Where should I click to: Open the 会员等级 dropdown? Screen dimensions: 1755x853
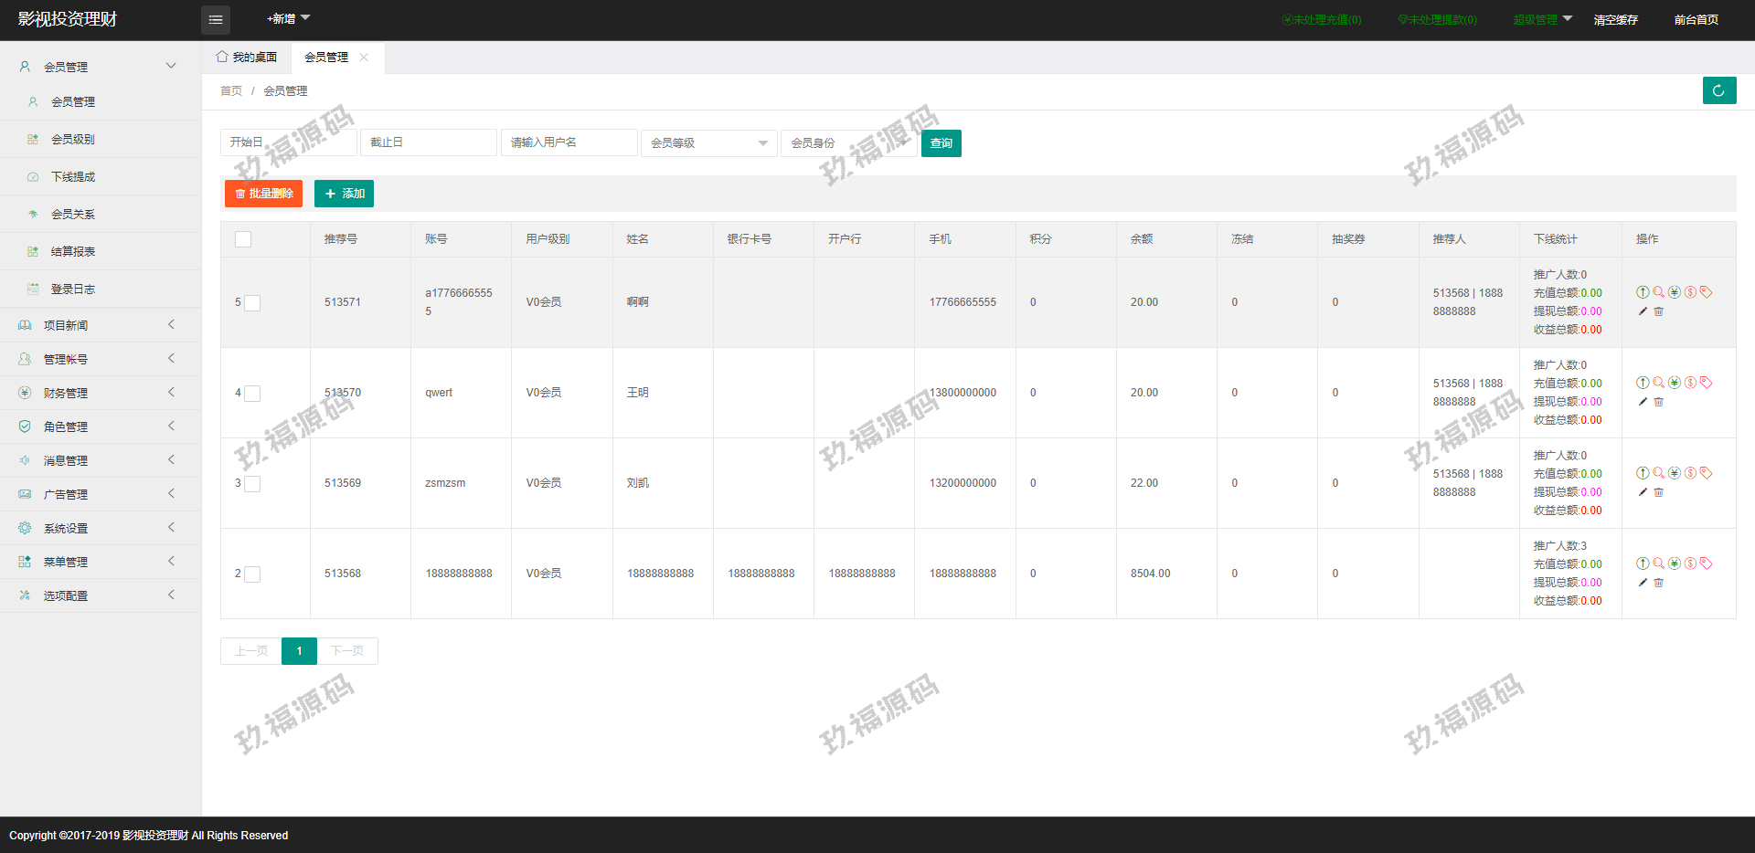pos(708,143)
